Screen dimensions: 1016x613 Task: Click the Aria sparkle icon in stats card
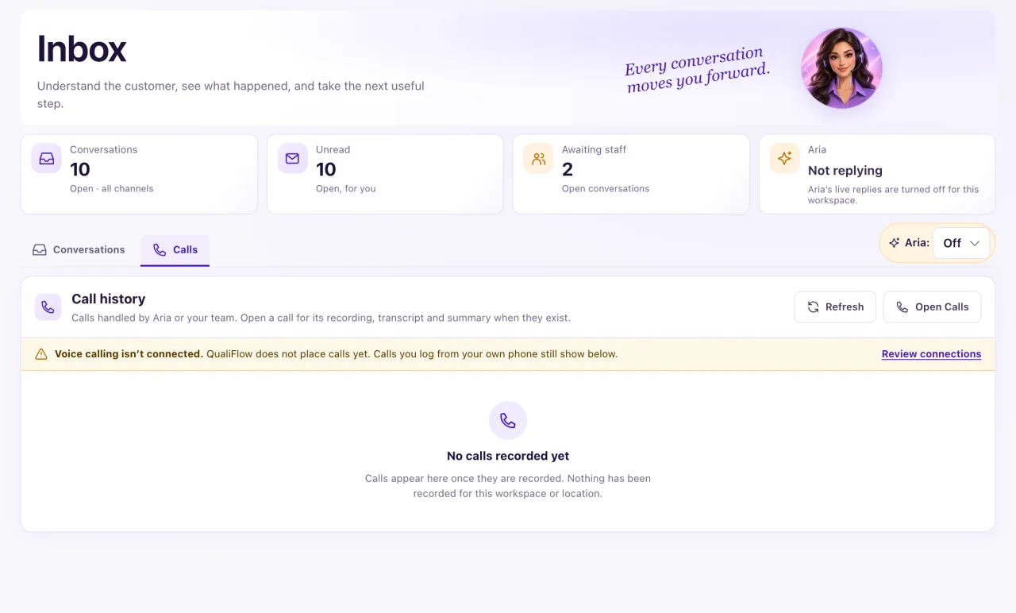pyautogui.click(x=784, y=158)
